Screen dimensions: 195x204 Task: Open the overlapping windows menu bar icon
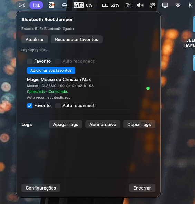(128, 5)
